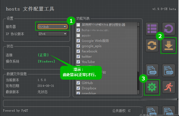Click the green gear settings icon
The image size is (179, 116).
pyautogui.click(x=152, y=87)
